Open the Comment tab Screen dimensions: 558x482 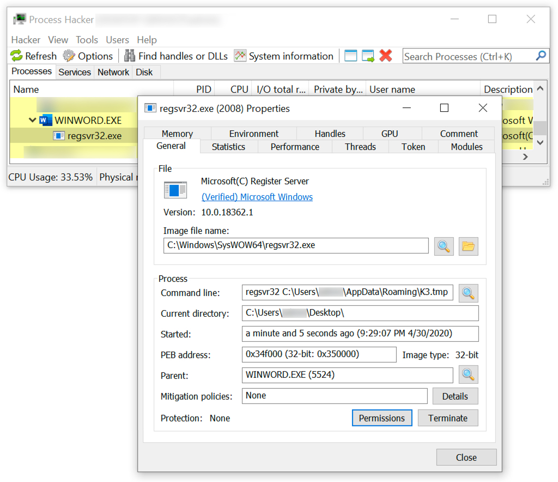459,134
